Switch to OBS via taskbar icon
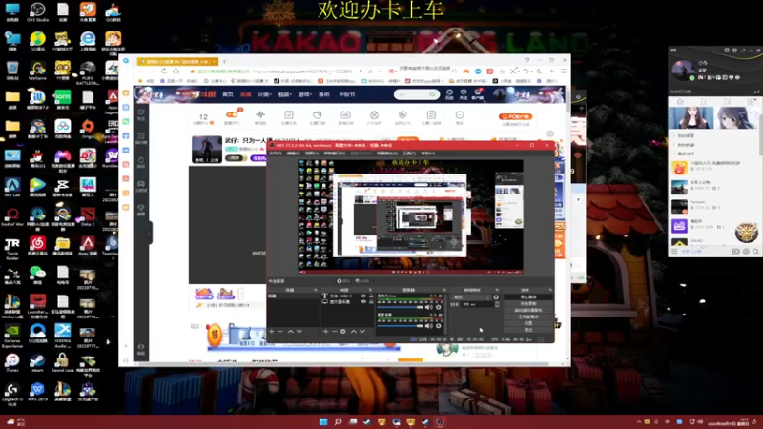The image size is (763, 429). point(440,421)
